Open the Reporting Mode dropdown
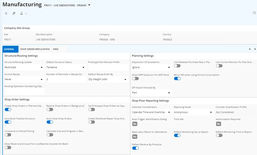 193,112
